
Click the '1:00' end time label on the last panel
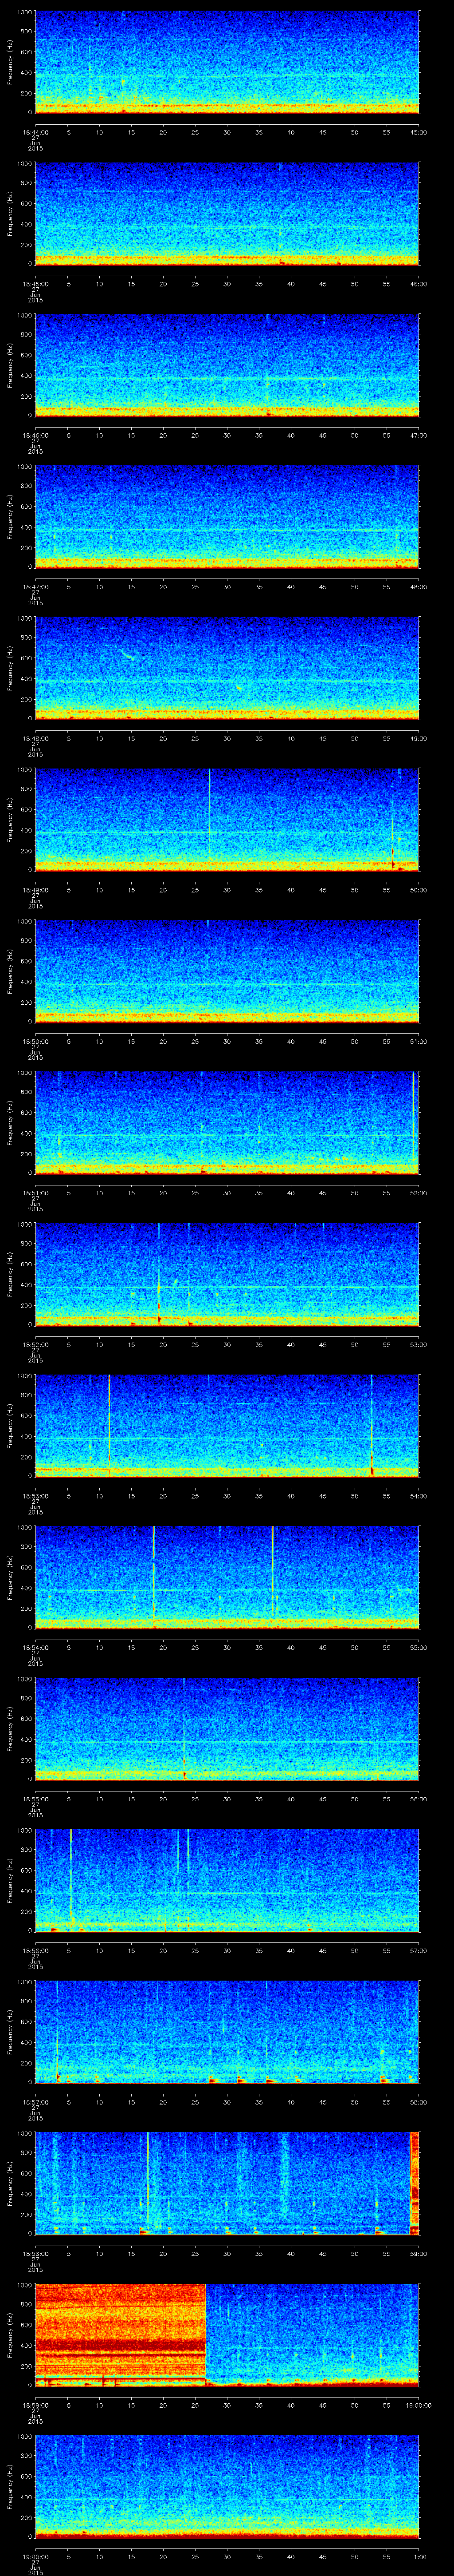419,2555
